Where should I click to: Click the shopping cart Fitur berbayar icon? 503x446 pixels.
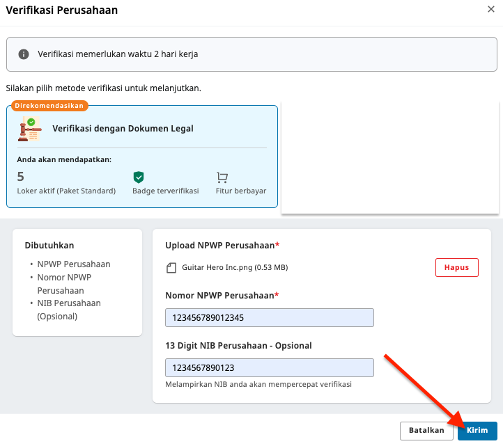point(222,177)
